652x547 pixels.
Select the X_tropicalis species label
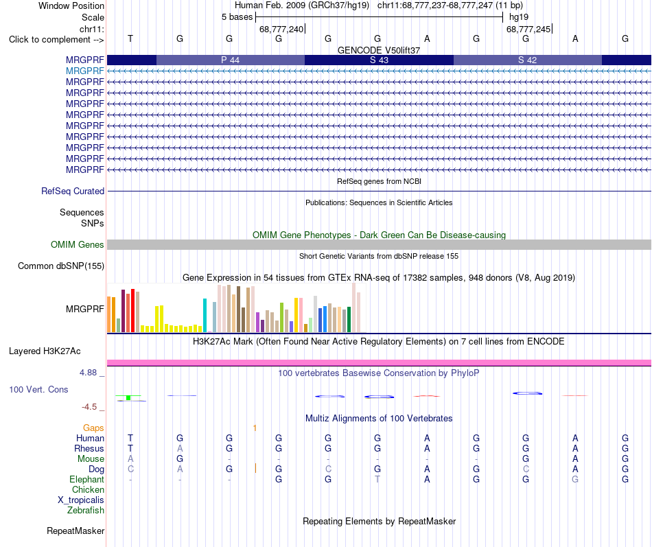[x=81, y=500]
